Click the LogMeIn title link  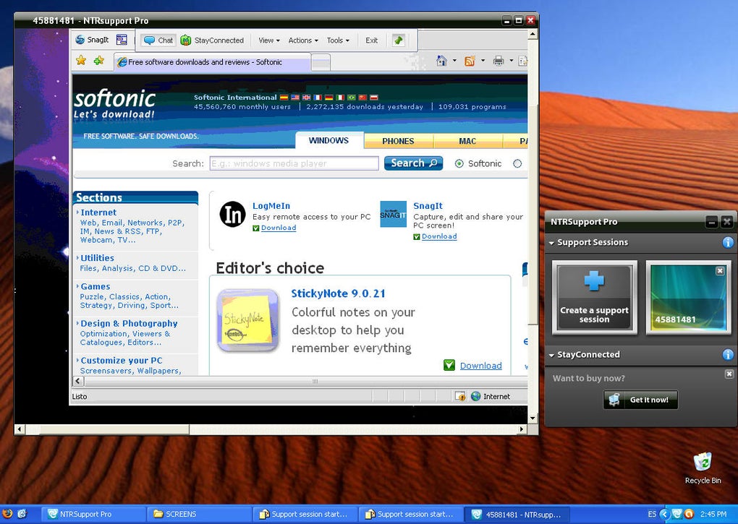coord(271,206)
